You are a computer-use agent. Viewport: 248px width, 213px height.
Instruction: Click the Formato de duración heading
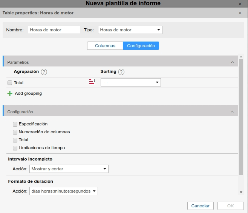click(31, 181)
